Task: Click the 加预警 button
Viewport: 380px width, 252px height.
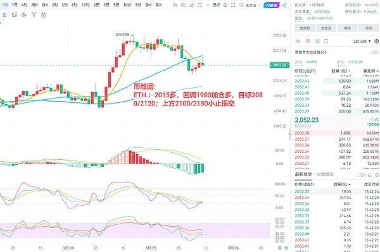Action: click(305, 28)
